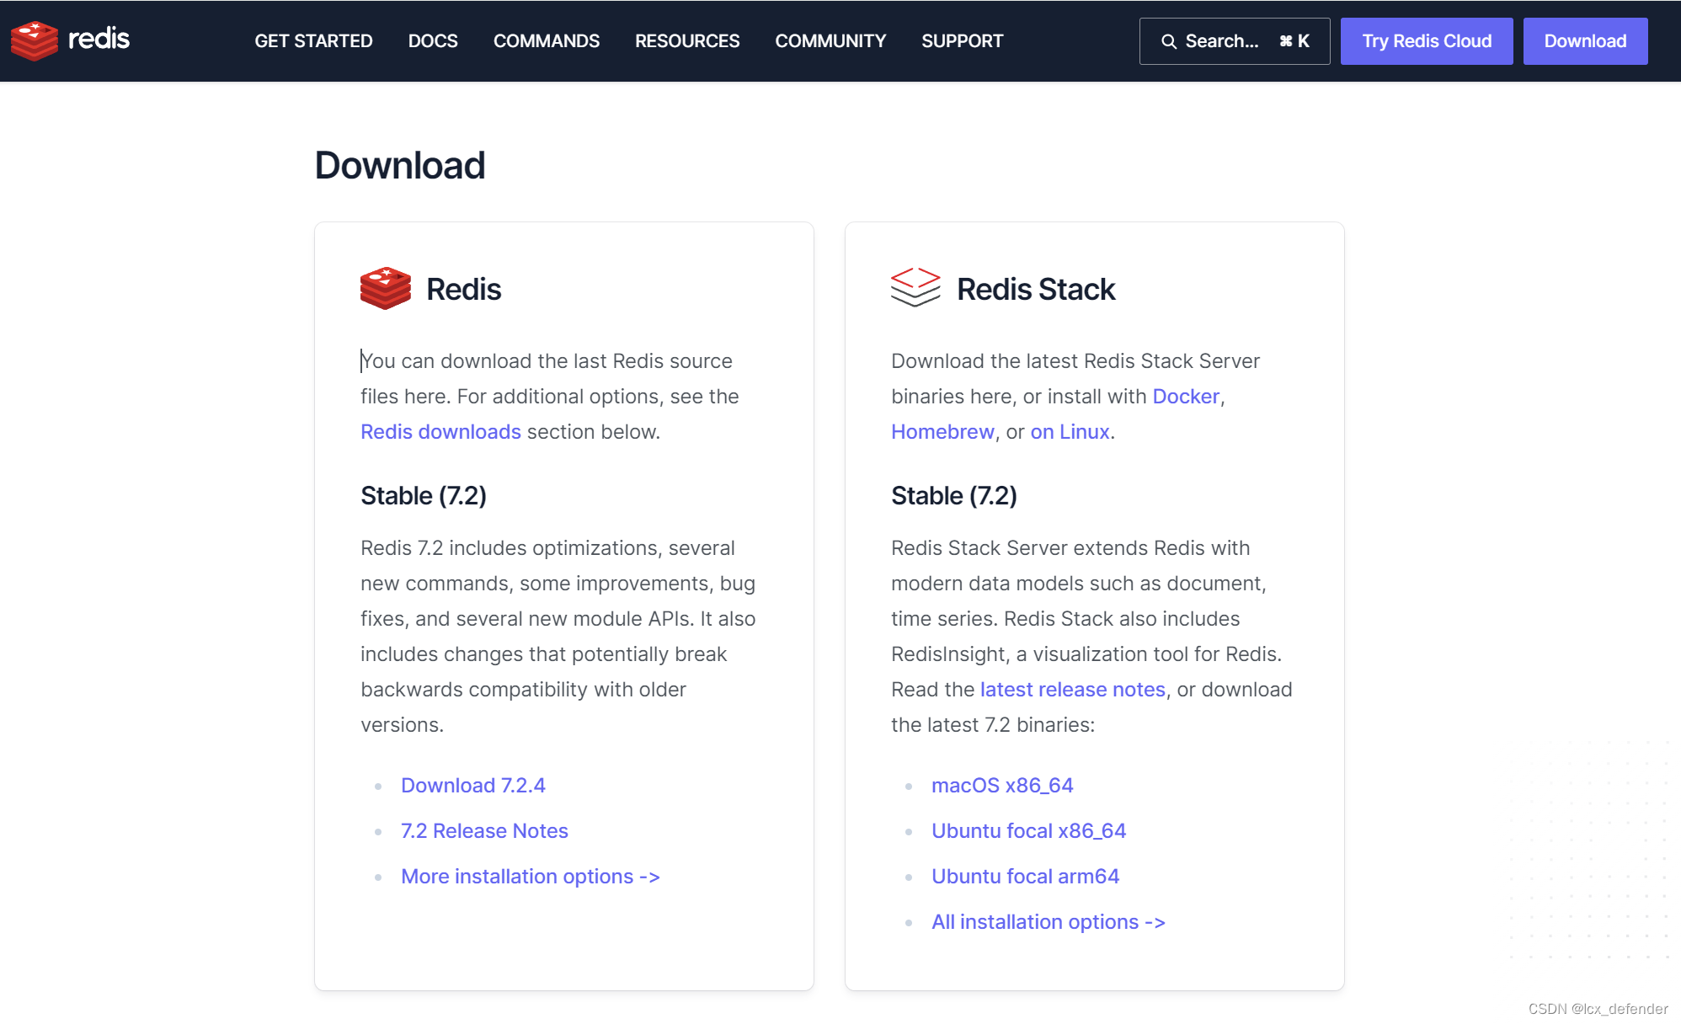Click the Redis logo in navbar
The height and width of the screenshot is (1024, 1681).
point(70,40)
